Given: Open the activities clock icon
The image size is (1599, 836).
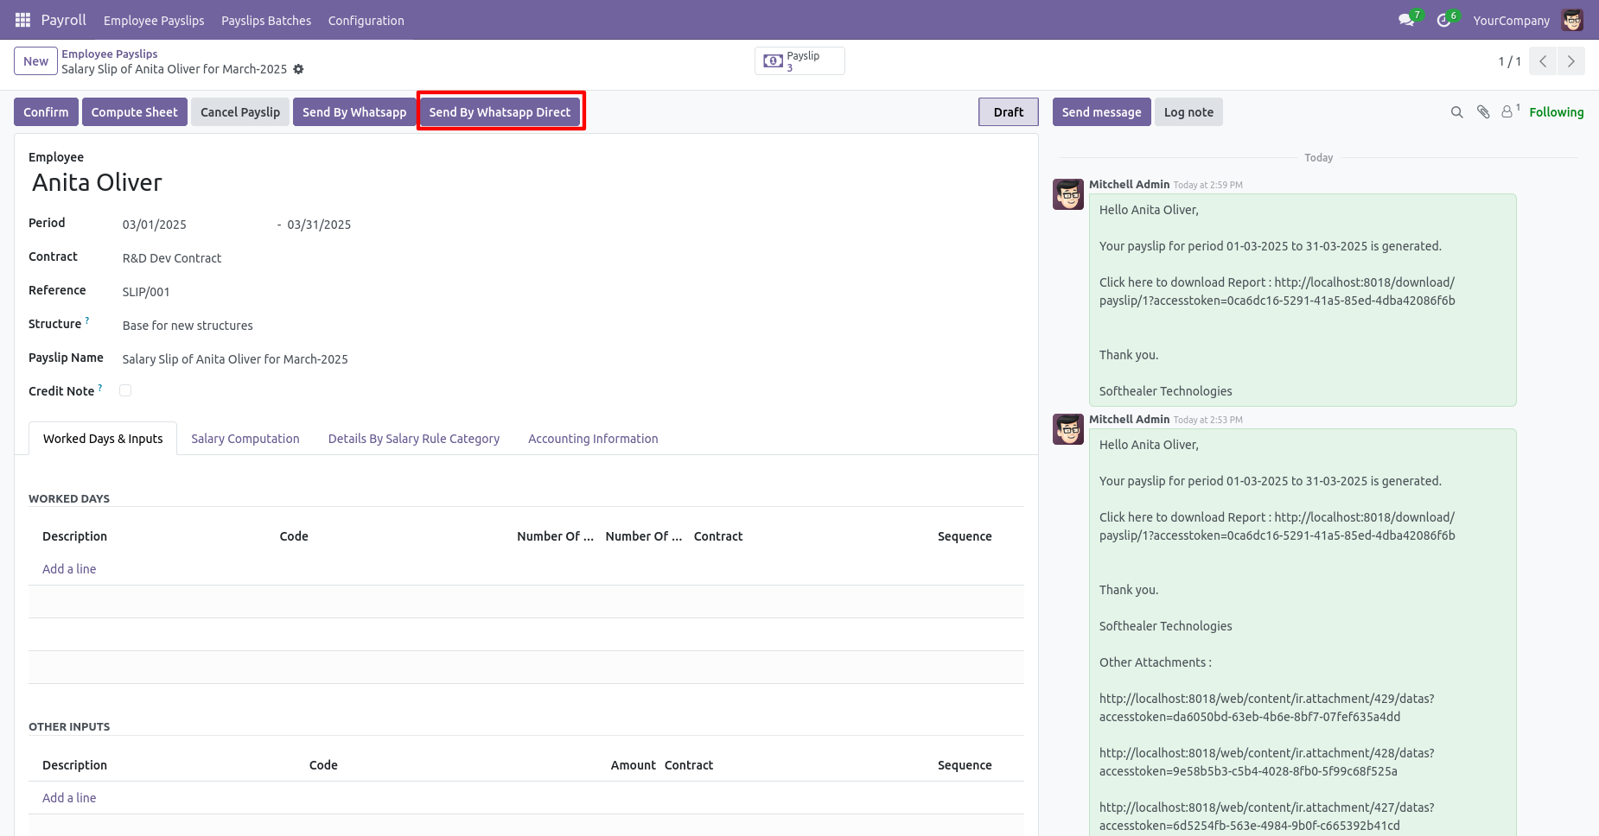Looking at the screenshot, I should tap(1444, 20).
